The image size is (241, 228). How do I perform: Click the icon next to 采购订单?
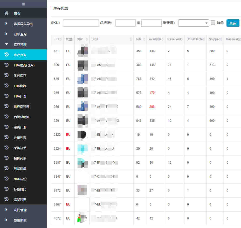coord(7,148)
